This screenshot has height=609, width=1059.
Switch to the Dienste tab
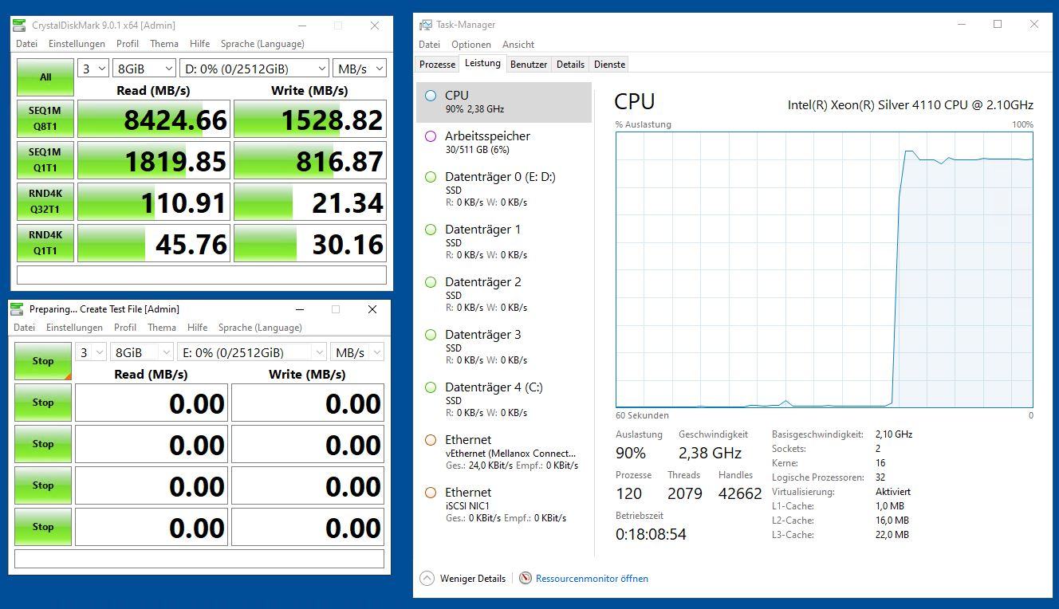(x=608, y=64)
